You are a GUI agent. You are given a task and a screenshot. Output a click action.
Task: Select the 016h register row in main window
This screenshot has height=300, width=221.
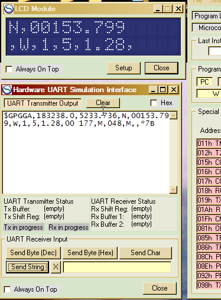(x=209, y=172)
